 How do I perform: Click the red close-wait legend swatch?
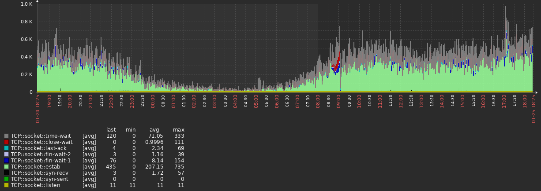click(6, 142)
